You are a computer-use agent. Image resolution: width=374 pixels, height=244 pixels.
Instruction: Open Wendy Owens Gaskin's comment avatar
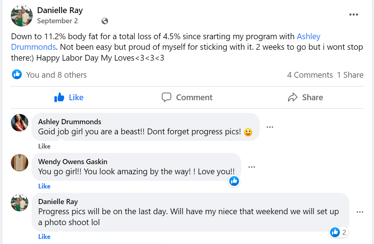click(x=20, y=162)
